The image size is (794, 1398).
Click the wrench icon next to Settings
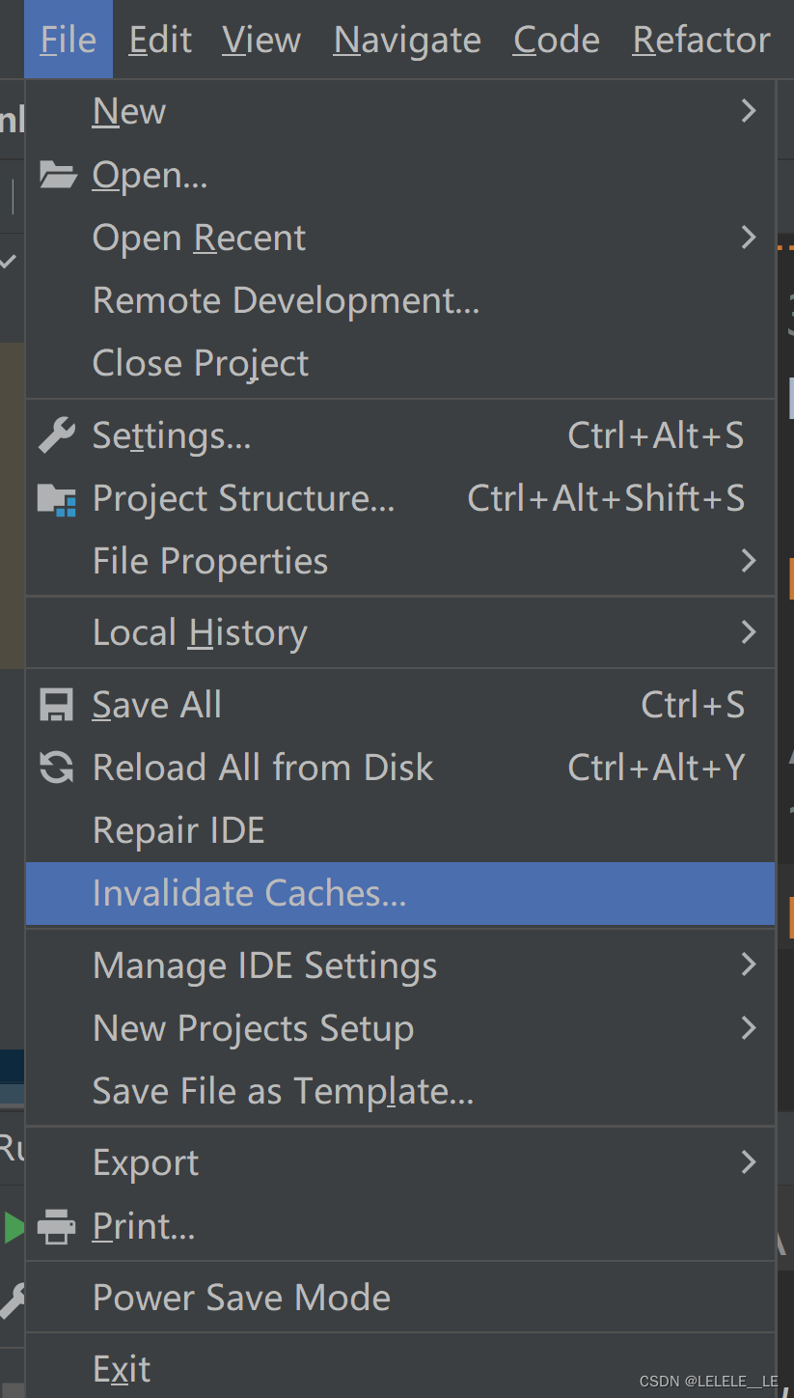click(56, 435)
